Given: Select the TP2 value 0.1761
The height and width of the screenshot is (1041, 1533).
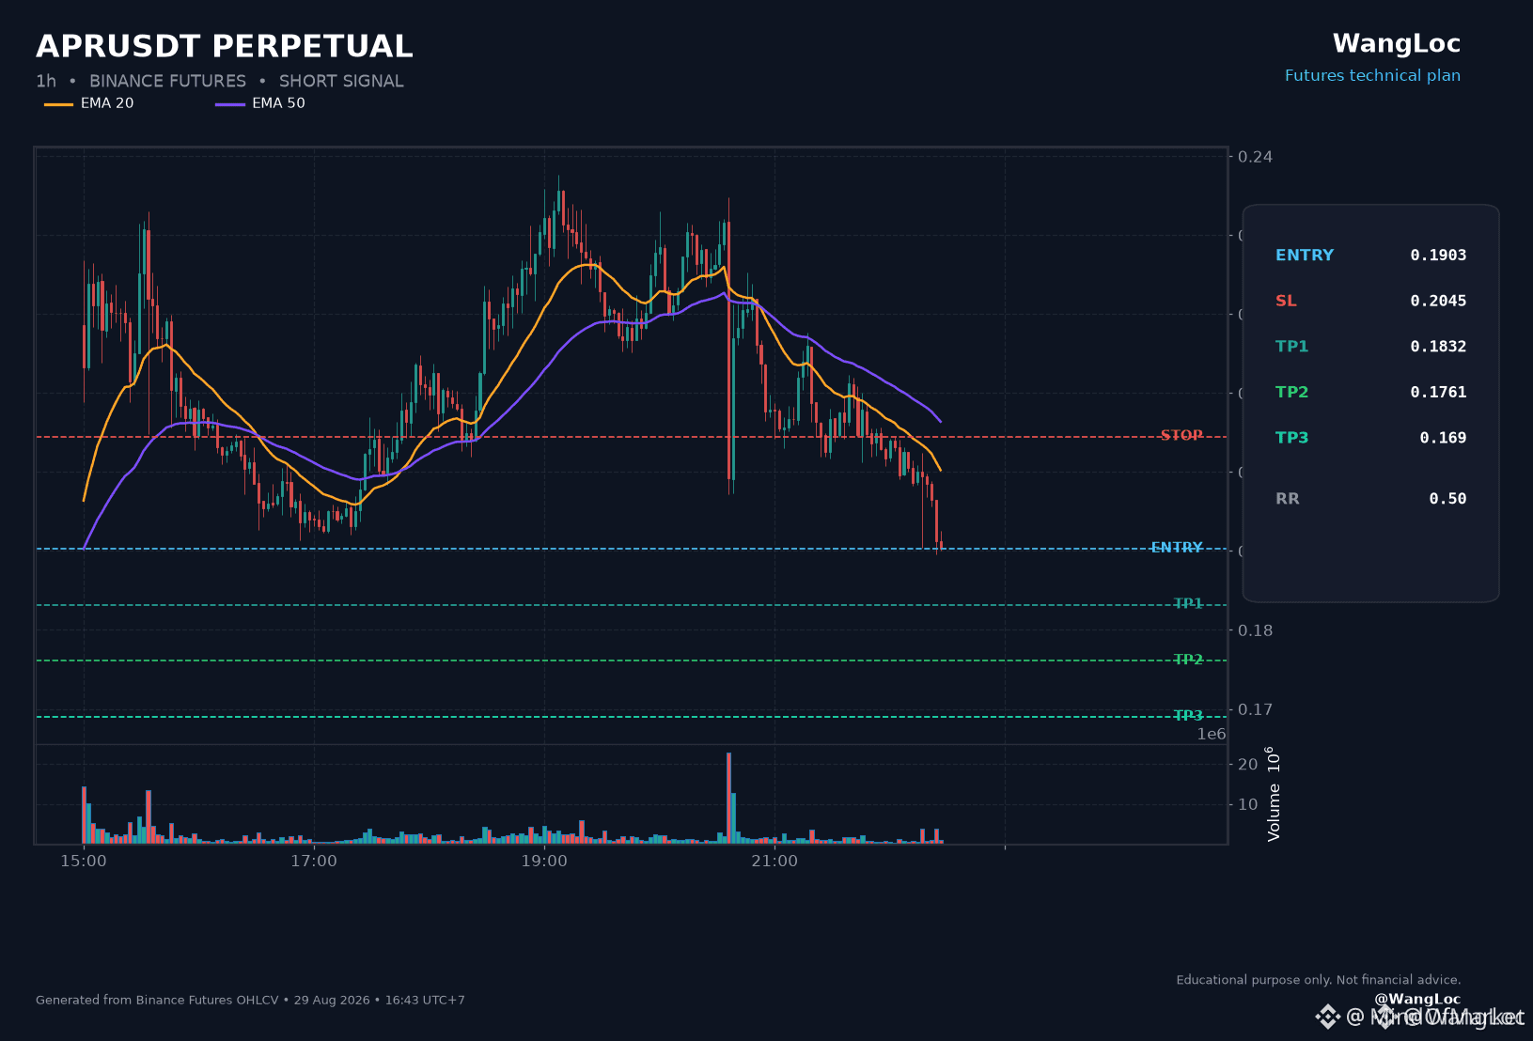Looking at the screenshot, I should click(x=1438, y=393).
